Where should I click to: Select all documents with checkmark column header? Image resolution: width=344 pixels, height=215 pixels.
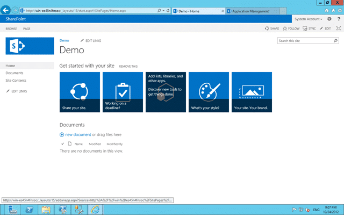coord(62,144)
